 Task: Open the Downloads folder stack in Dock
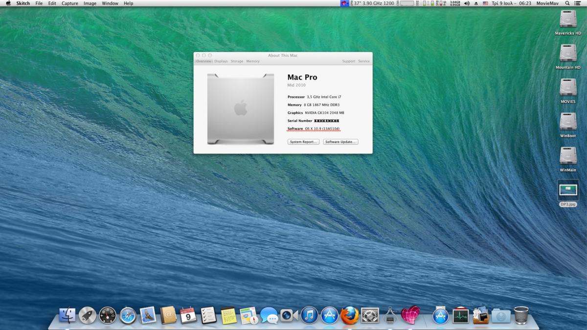coord(501,316)
